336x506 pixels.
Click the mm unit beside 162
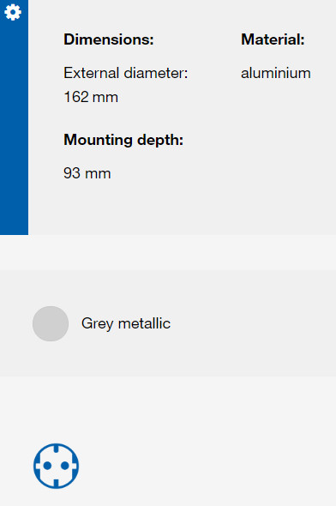[x=105, y=98]
